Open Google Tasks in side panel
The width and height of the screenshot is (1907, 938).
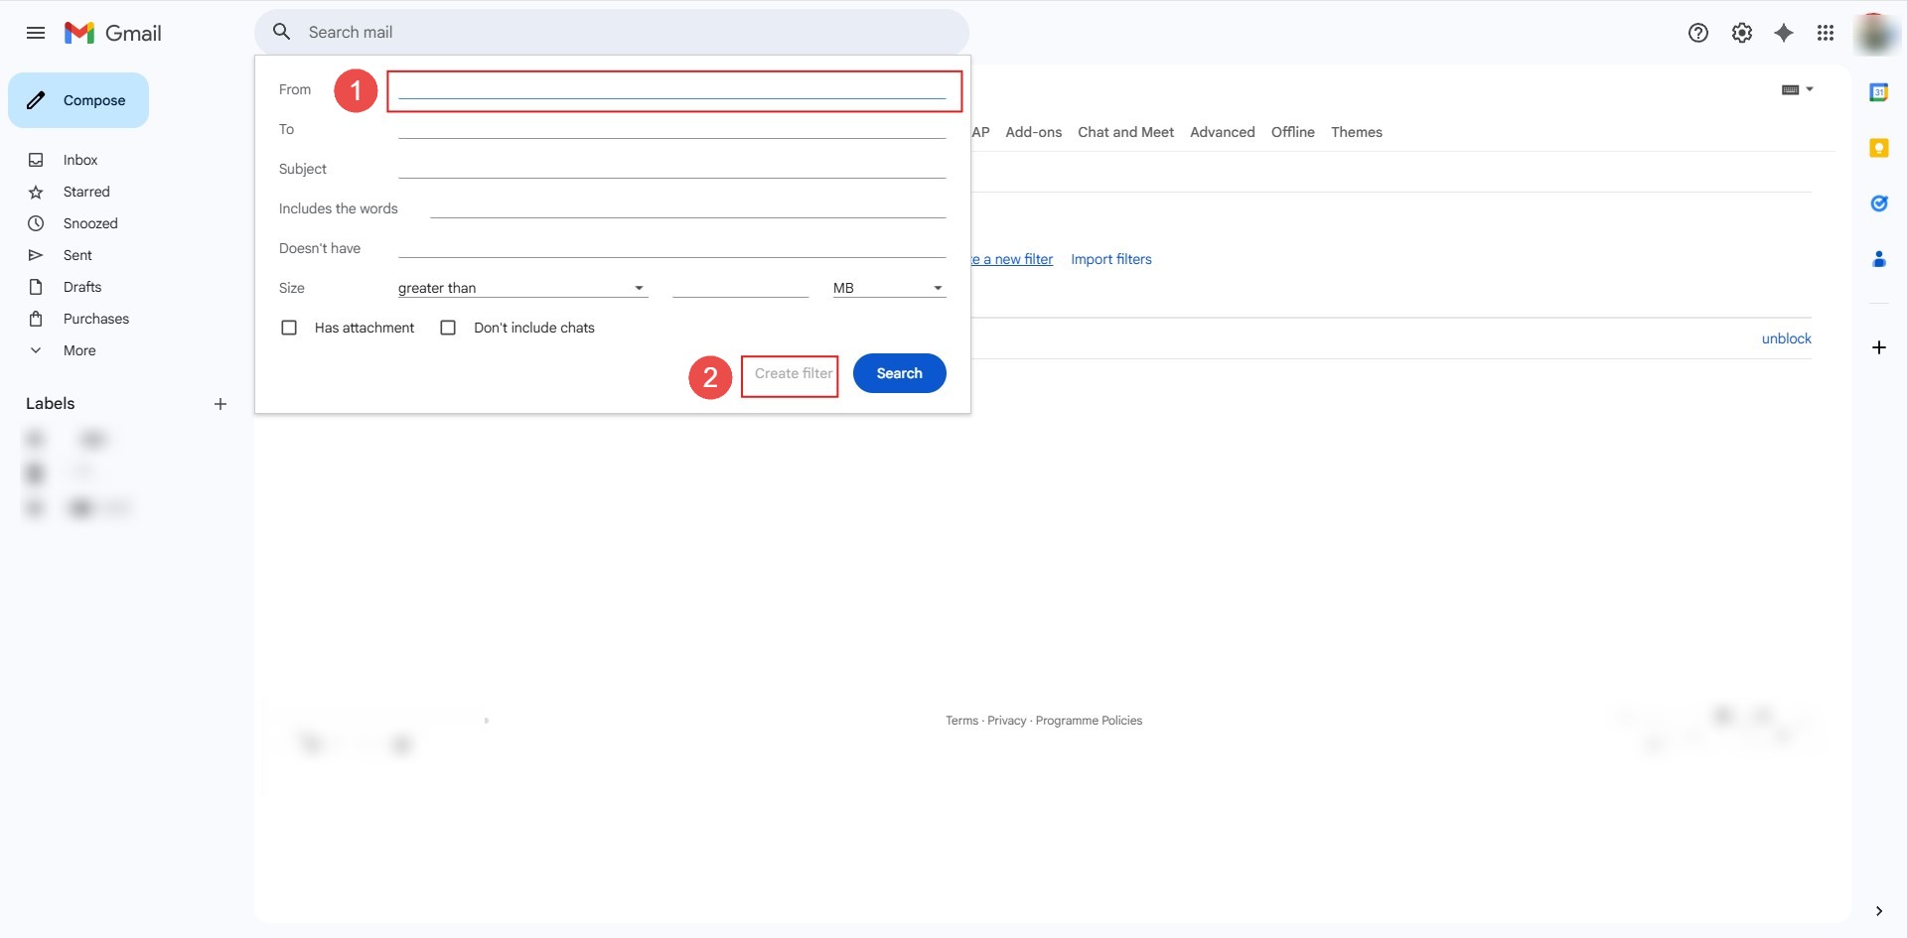(1878, 203)
